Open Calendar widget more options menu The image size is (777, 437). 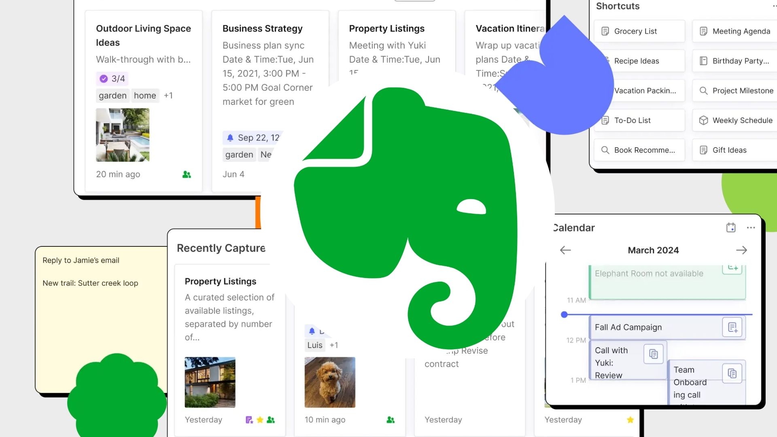[751, 227]
